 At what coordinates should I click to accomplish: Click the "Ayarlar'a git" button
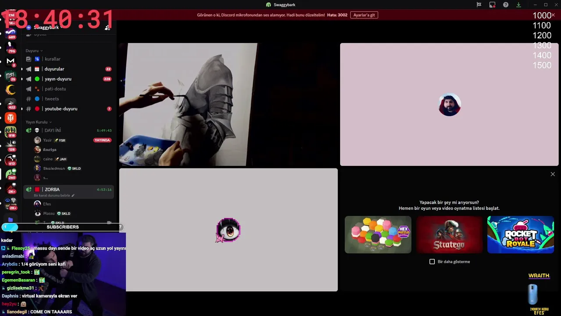[x=364, y=15]
